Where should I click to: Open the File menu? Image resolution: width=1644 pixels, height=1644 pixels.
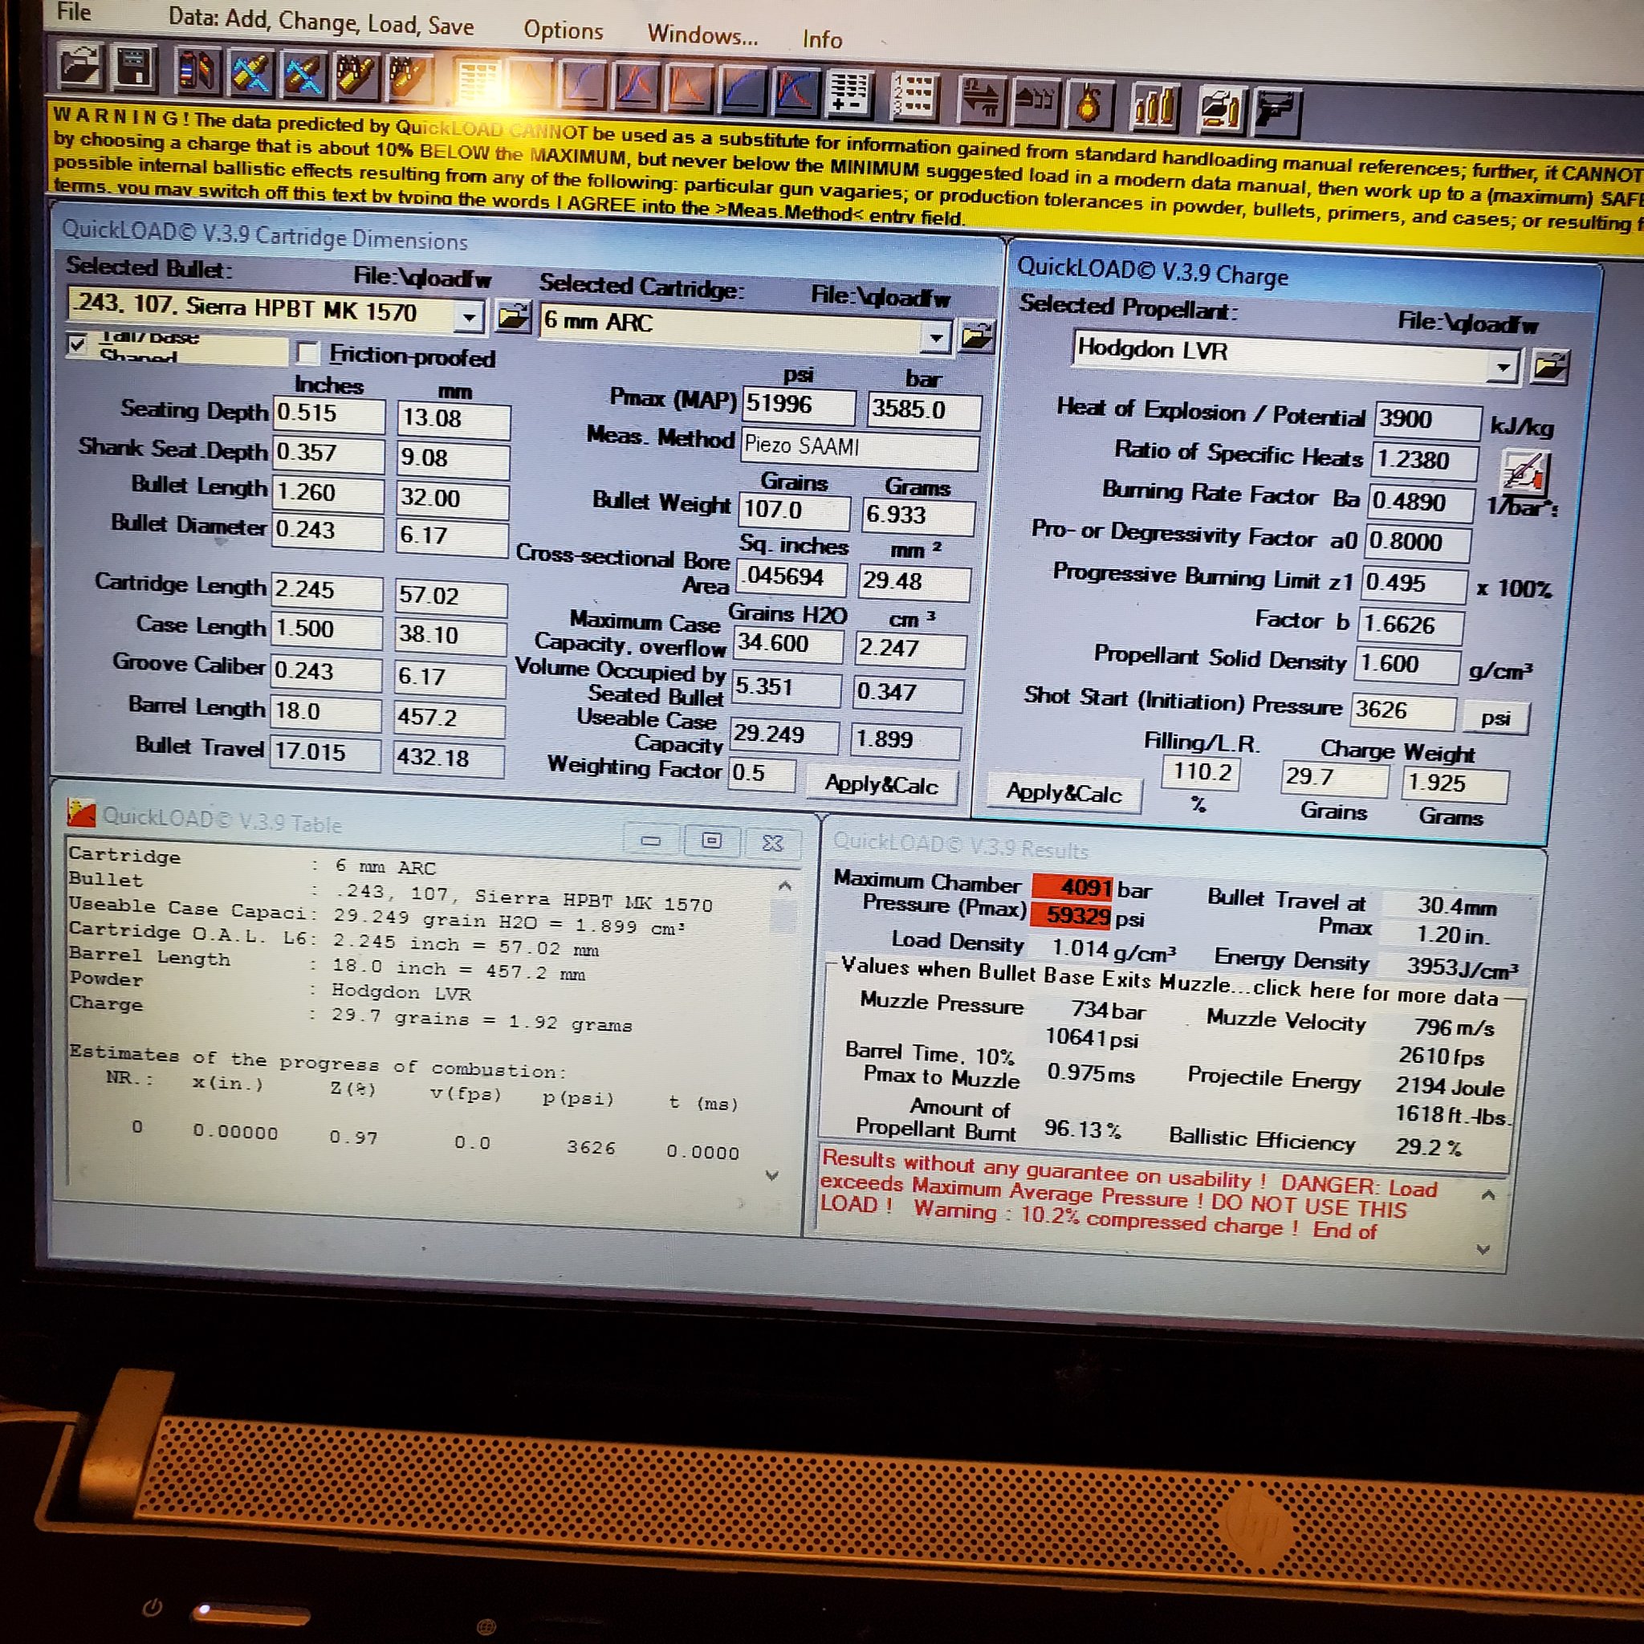(74, 11)
